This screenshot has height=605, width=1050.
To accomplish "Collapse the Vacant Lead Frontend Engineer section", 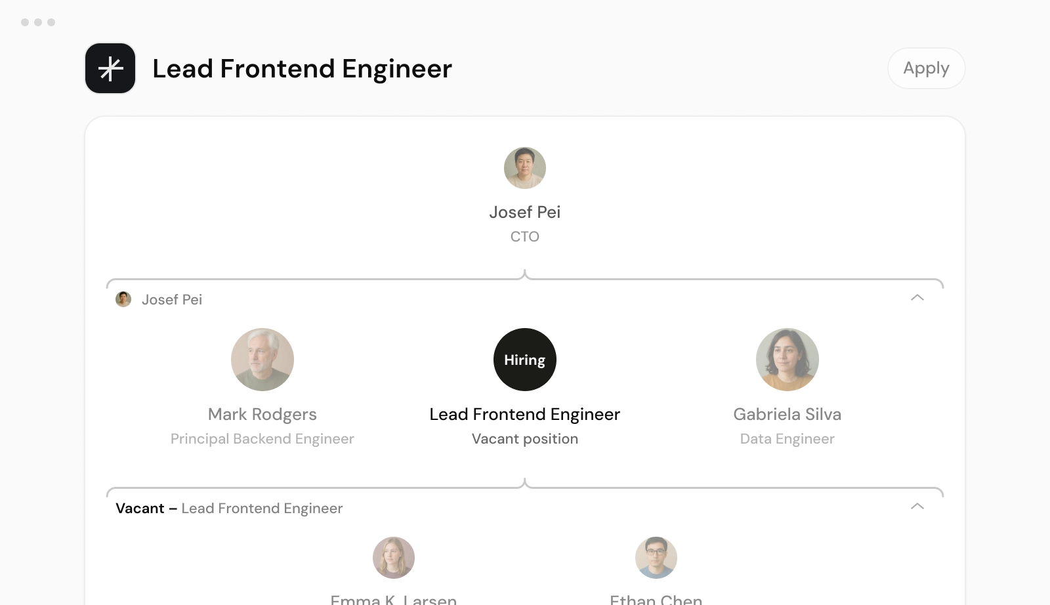I will [x=917, y=507].
